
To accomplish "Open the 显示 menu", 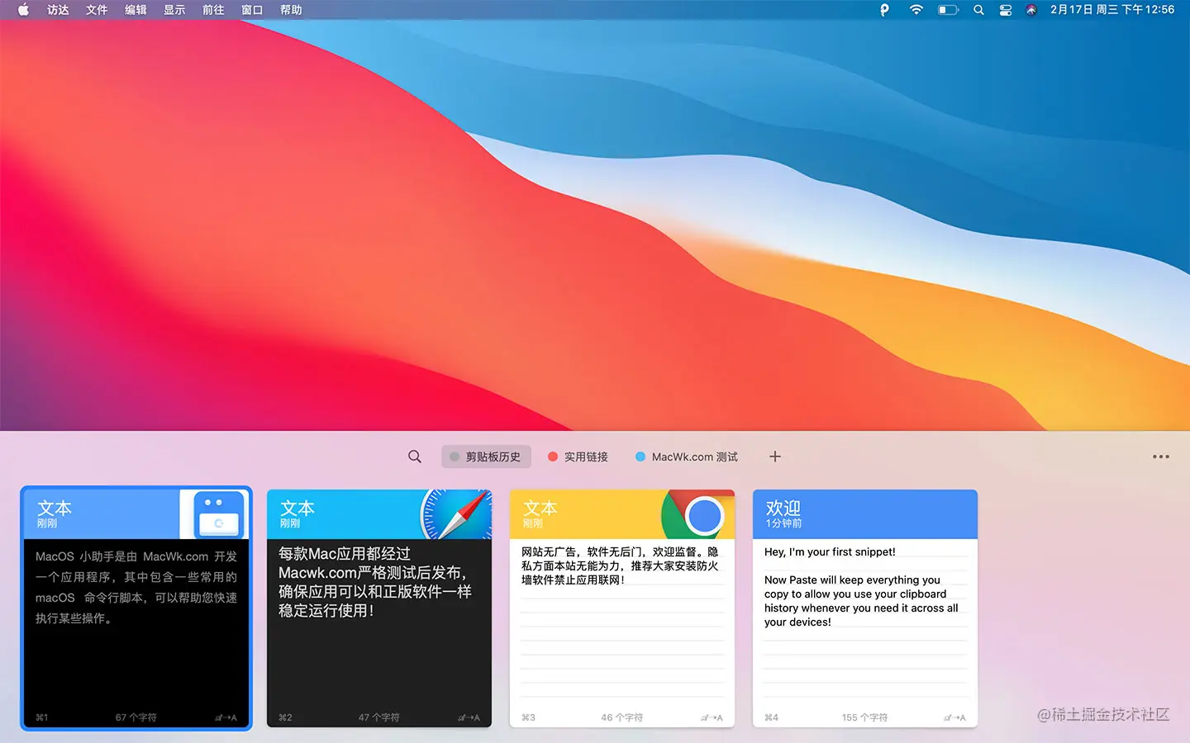I will 174,10.
